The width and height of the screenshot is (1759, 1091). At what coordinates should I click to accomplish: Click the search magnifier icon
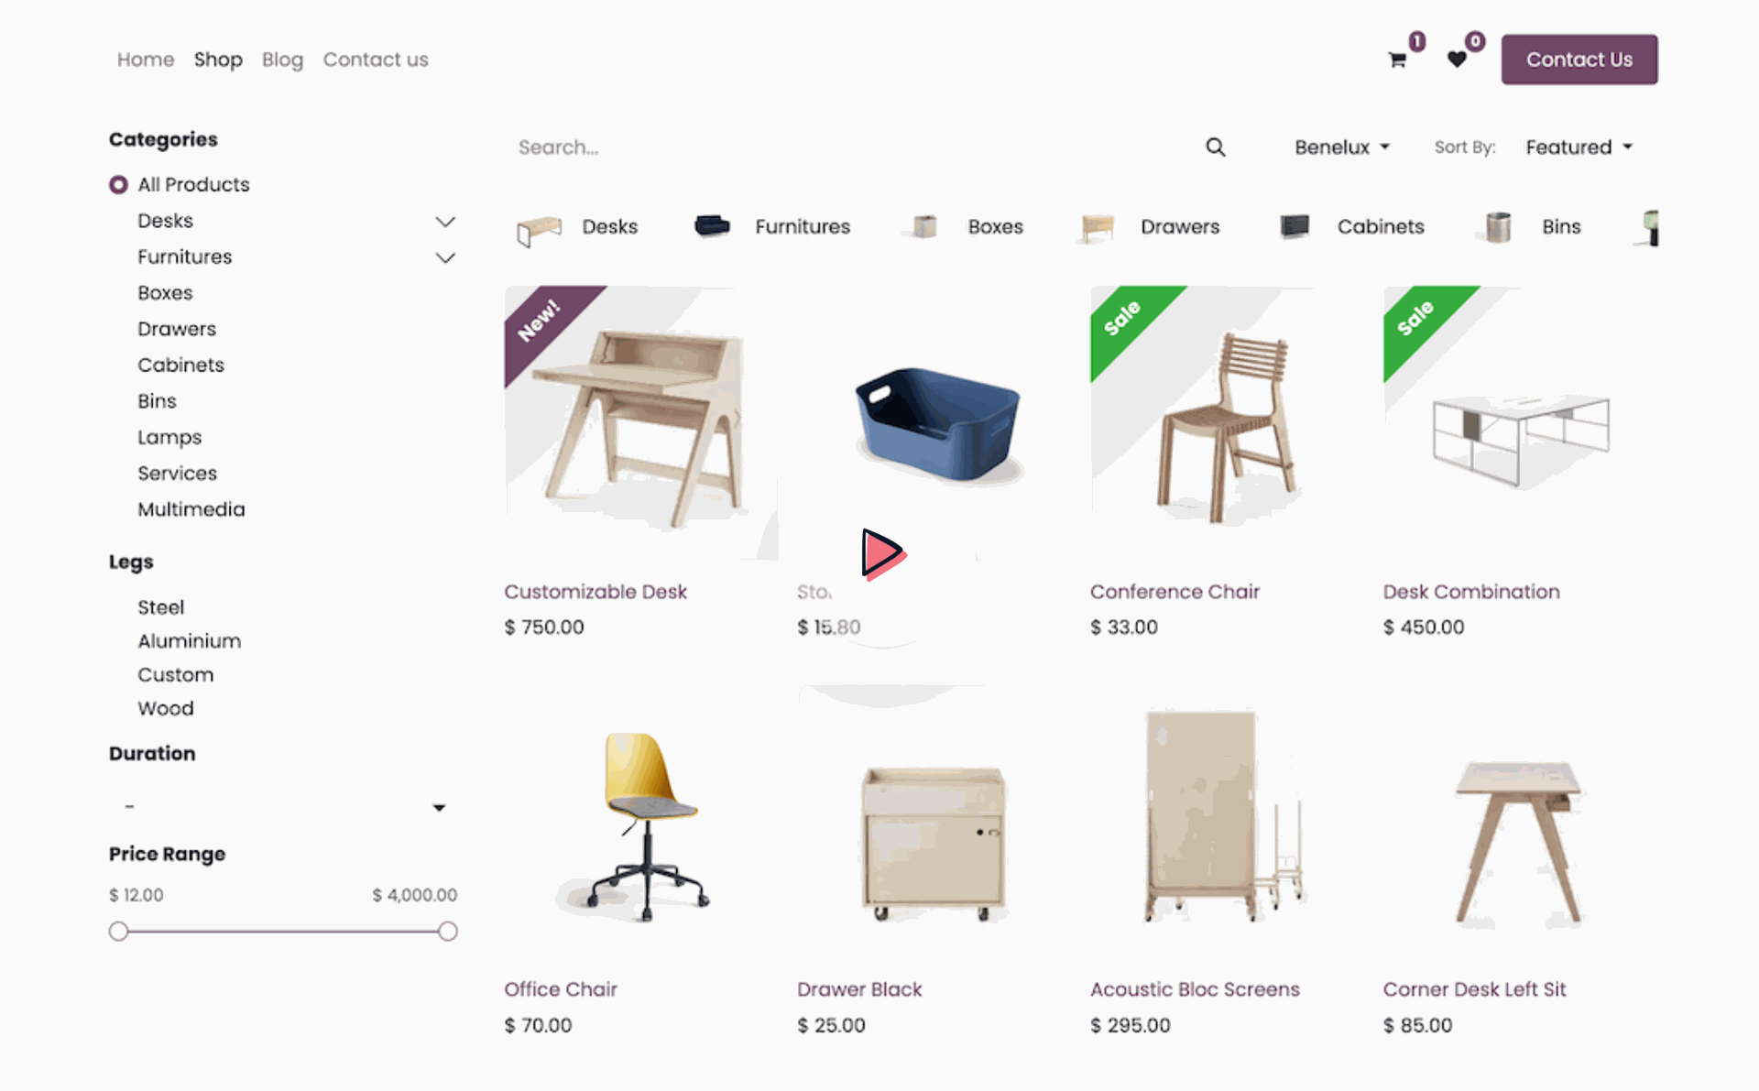tap(1216, 147)
